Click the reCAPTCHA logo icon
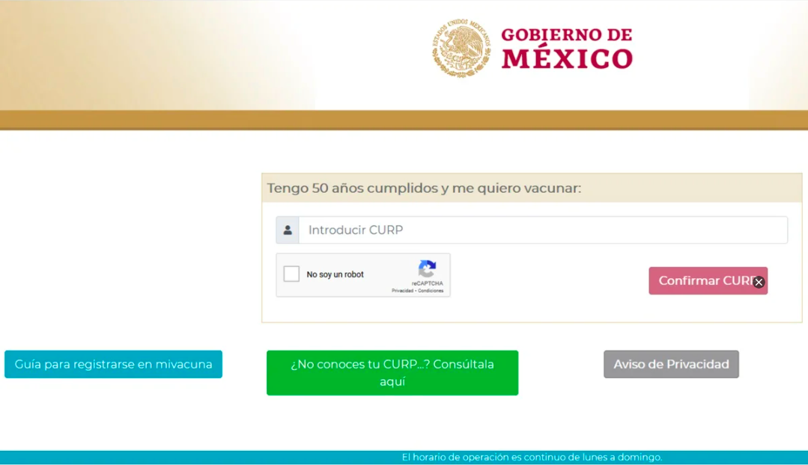Viewport: 808px width, 465px height. pyautogui.click(x=427, y=269)
